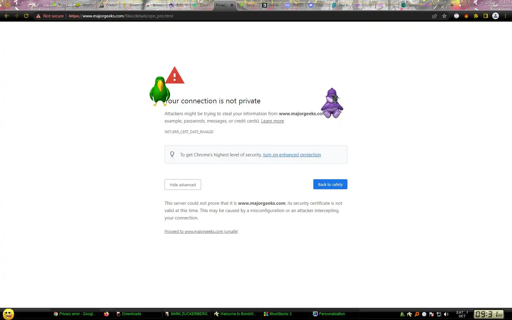Reload the current page
The height and width of the screenshot is (320, 512).
26,16
